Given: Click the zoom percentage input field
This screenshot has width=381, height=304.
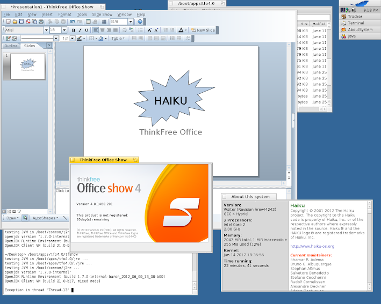Looking at the screenshot, I should (x=119, y=21).
